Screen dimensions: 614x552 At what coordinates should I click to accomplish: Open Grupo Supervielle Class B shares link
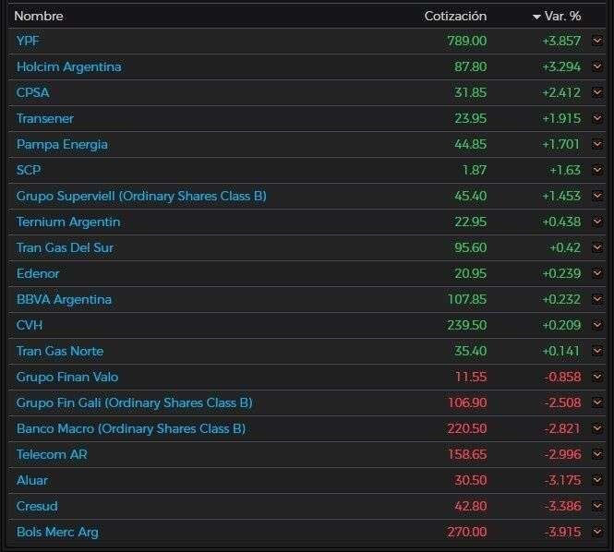point(141,196)
